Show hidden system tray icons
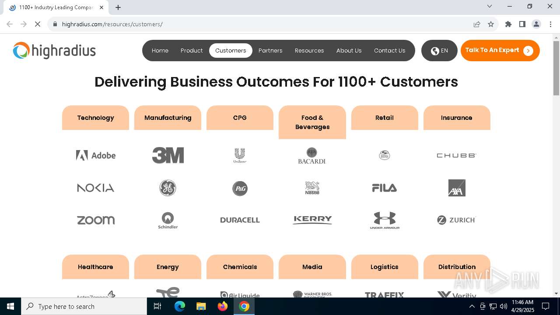560x315 pixels. tap(472, 306)
